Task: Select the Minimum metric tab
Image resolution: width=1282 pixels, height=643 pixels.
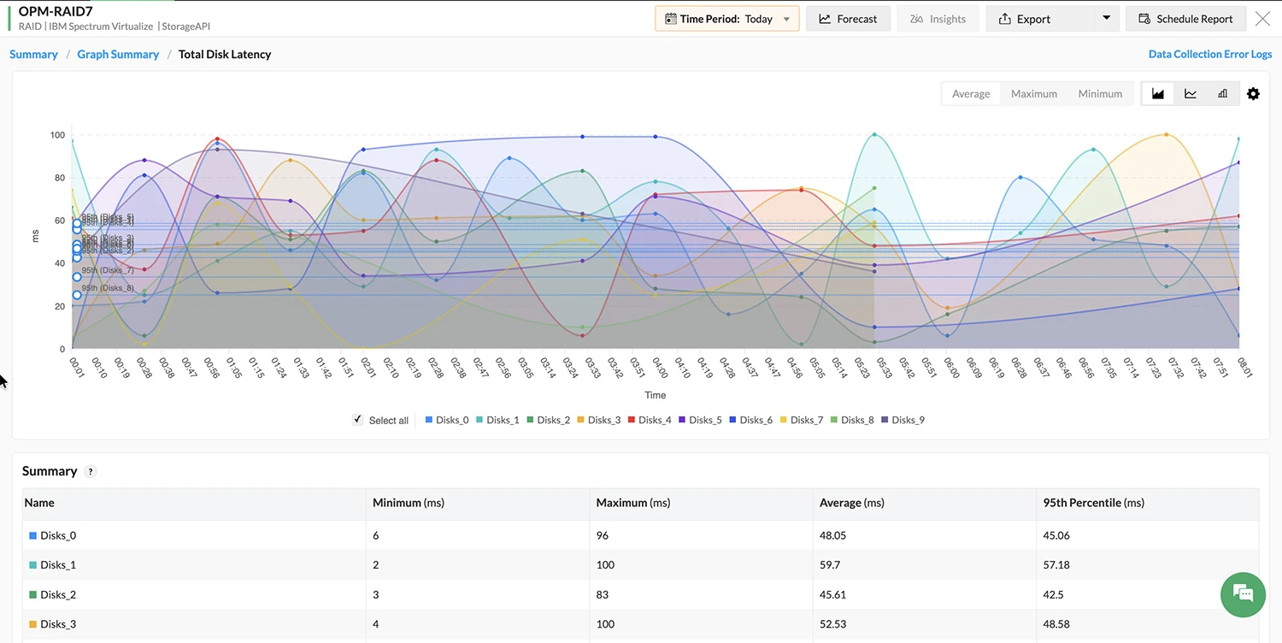Action: (x=1100, y=93)
